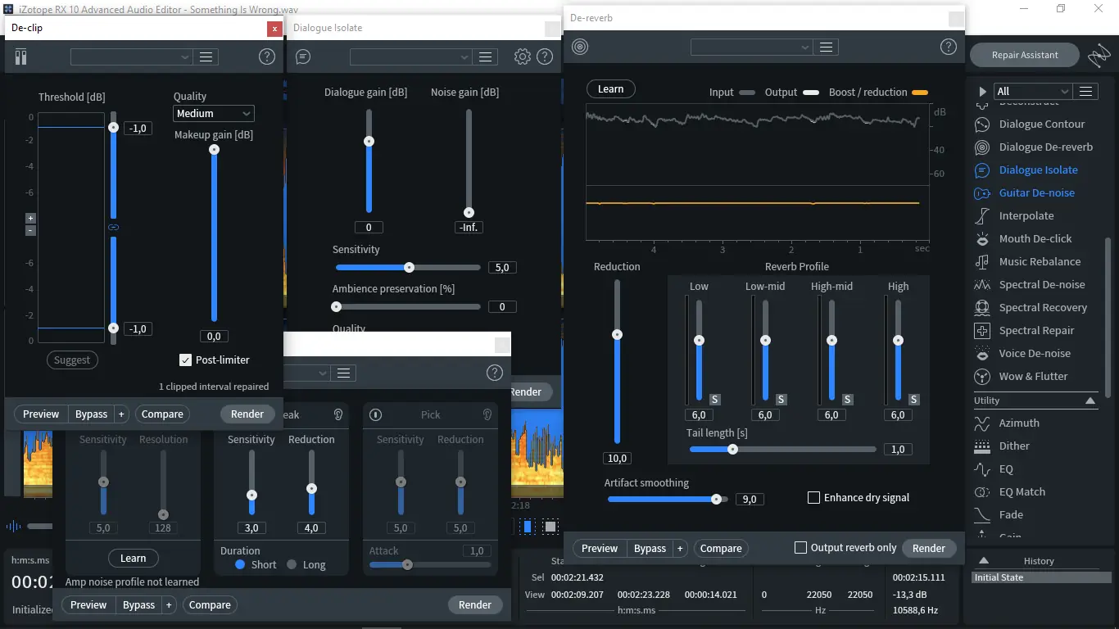Open the EQ Match utility module
This screenshot has width=1119, height=629.
[x=1022, y=492]
